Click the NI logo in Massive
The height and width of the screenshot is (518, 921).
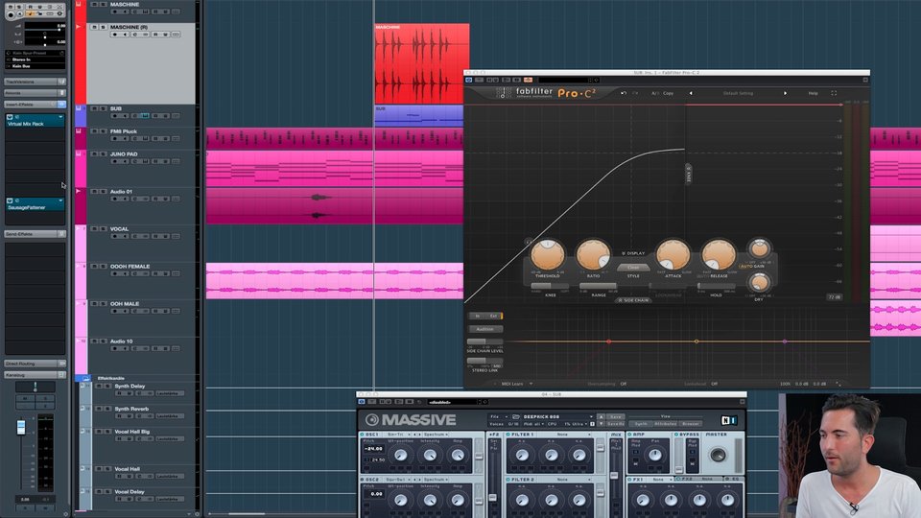click(x=728, y=420)
